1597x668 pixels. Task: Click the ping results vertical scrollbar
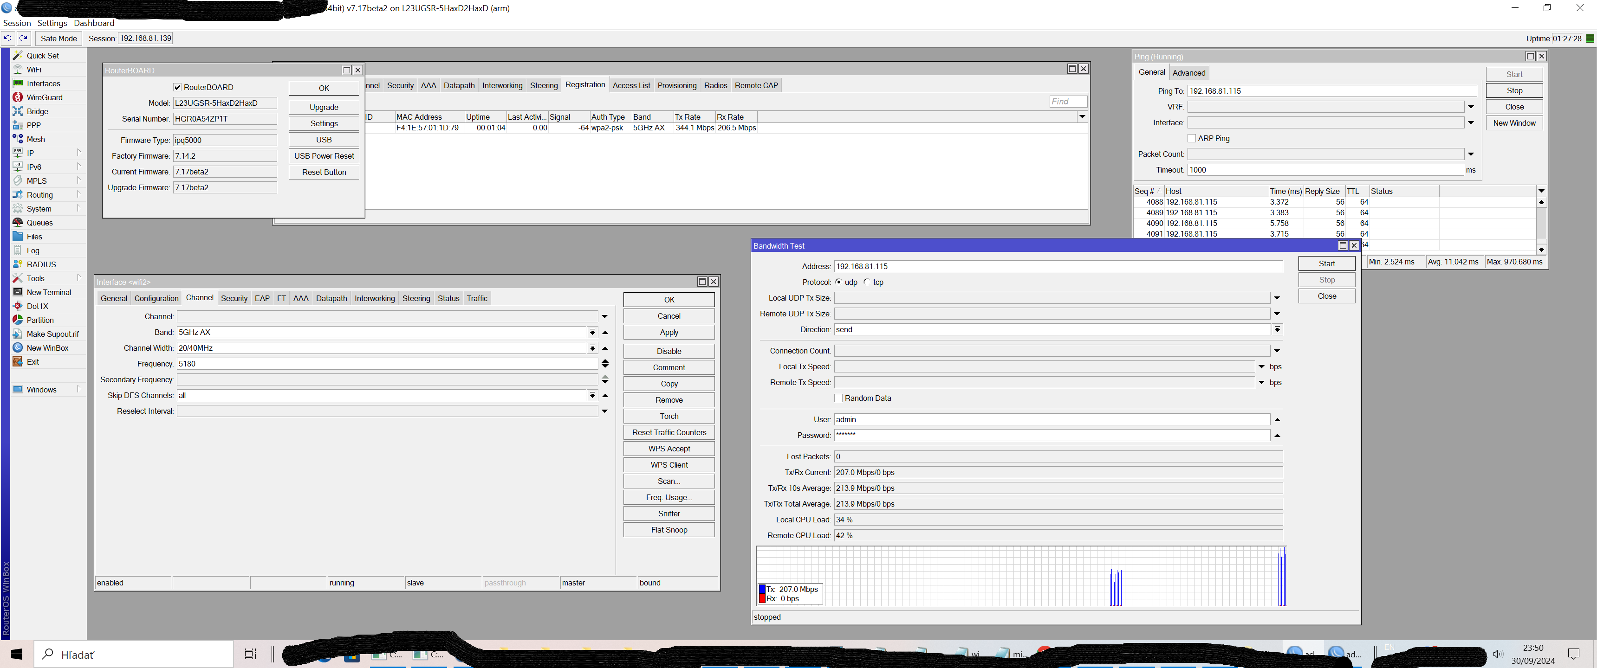1541,223
